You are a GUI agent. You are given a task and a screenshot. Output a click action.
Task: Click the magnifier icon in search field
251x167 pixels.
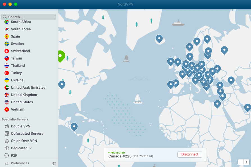(x=5, y=17)
